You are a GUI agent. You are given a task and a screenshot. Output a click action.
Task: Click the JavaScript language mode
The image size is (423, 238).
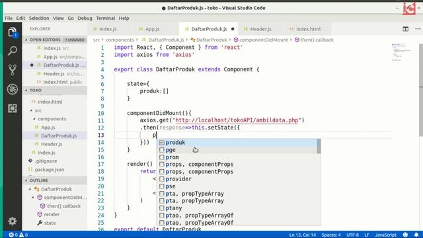[385, 235]
